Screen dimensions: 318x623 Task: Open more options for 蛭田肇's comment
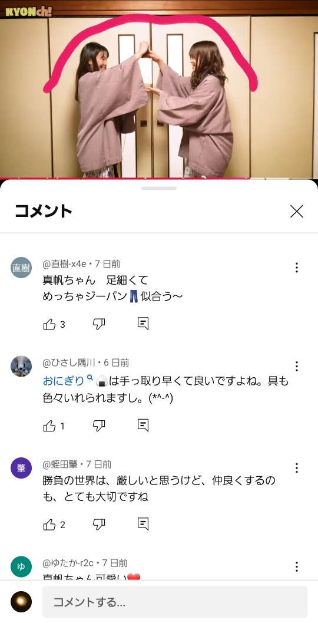[x=297, y=468]
